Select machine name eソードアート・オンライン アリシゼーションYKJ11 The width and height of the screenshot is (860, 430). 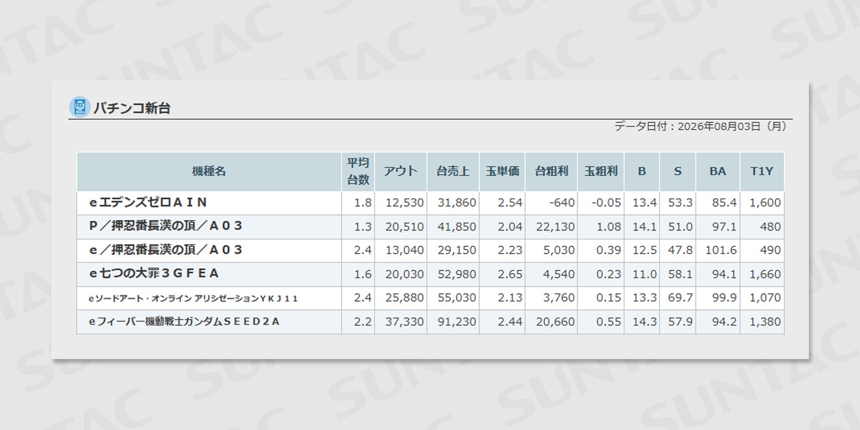click(x=193, y=298)
